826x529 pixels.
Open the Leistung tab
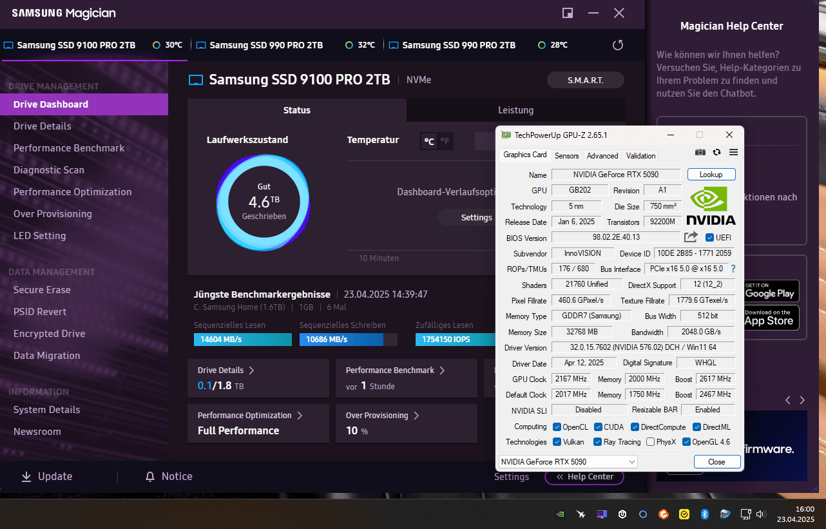pyautogui.click(x=516, y=110)
